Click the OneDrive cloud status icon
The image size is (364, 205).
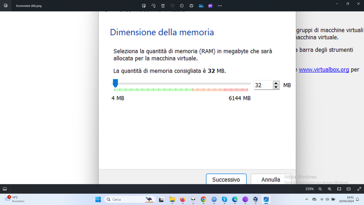tap(201, 6)
